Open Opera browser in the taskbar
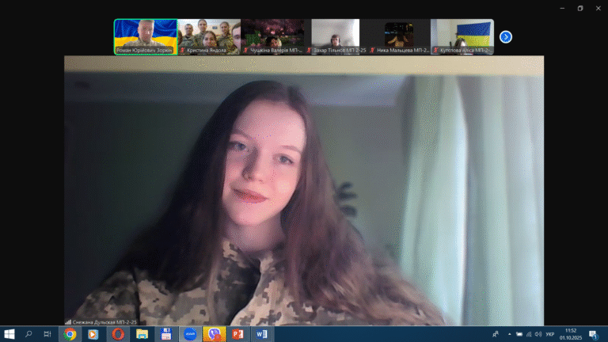 pyautogui.click(x=118, y=334)
